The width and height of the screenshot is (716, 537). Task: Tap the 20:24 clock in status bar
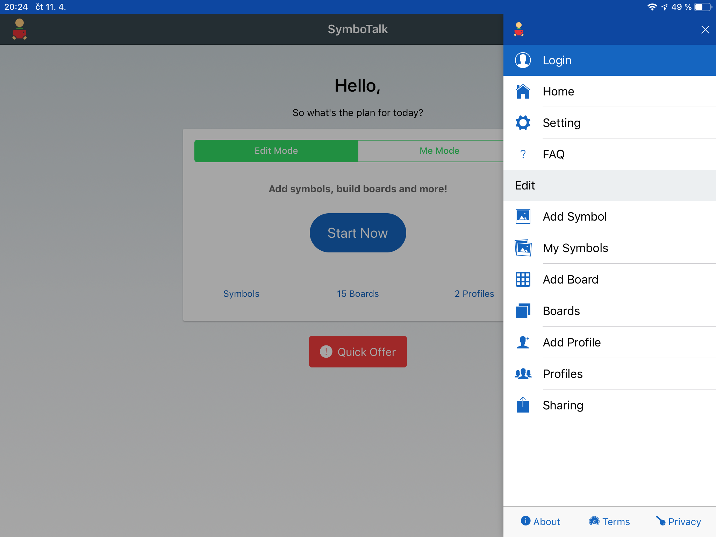tap(16, 7)
